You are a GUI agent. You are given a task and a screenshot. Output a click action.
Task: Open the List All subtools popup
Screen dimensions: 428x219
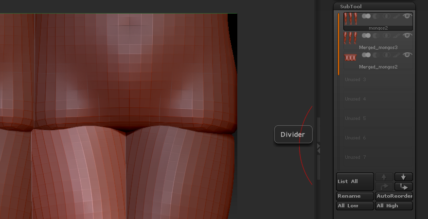355,182
